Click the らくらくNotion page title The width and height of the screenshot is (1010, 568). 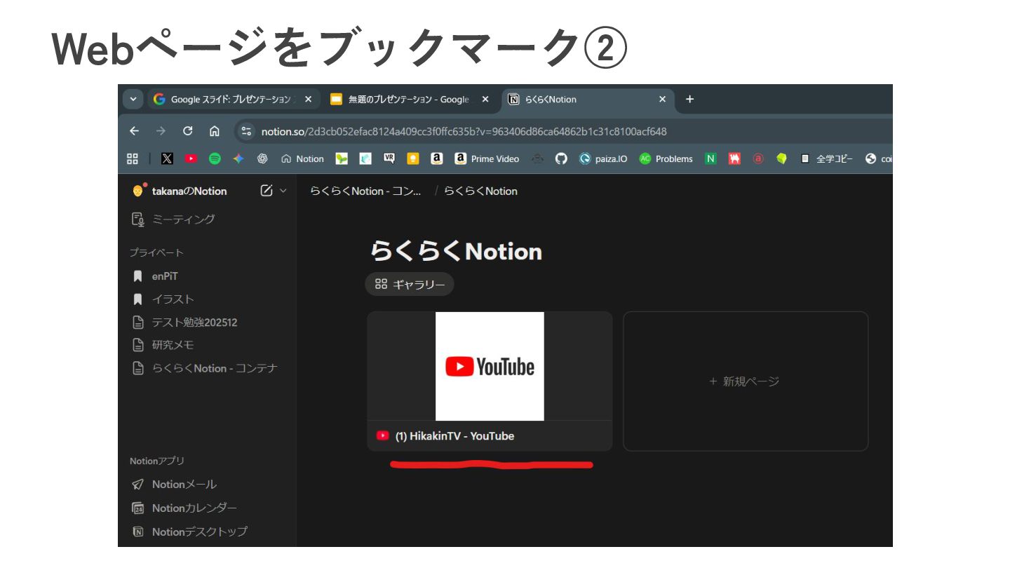(456, 252)
